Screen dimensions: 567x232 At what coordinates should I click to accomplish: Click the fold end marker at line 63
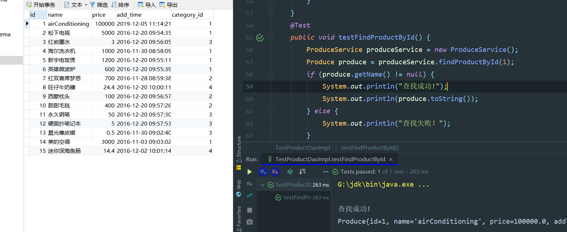[271, 136]
